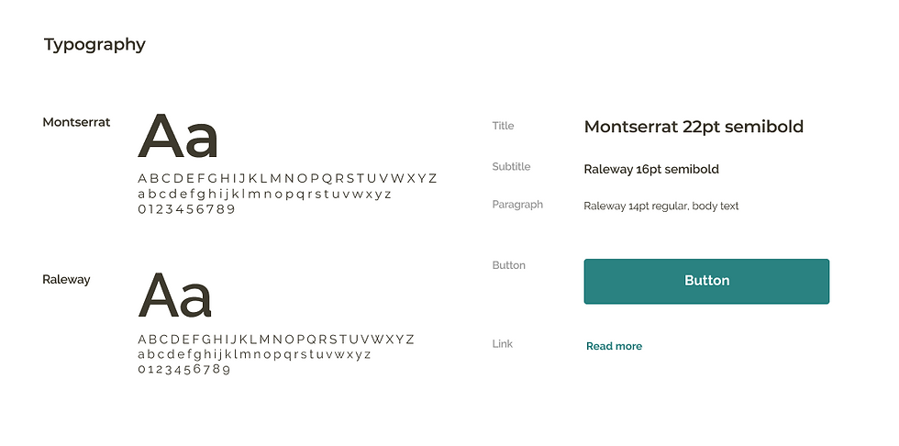Select the Raleway 14pt regular body text
899x446 pixels.
point(660,206)
